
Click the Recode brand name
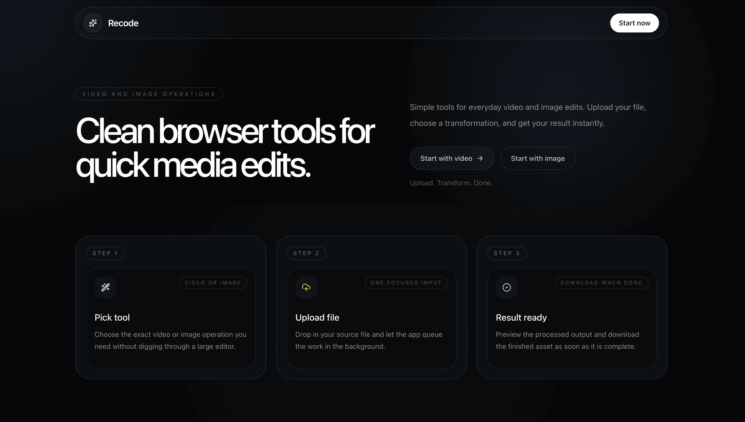(123, 23)
